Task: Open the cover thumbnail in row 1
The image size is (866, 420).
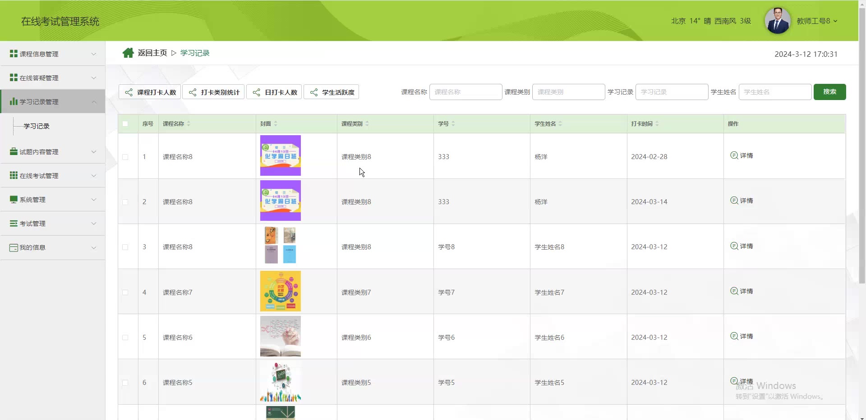Action: [281, 155]
